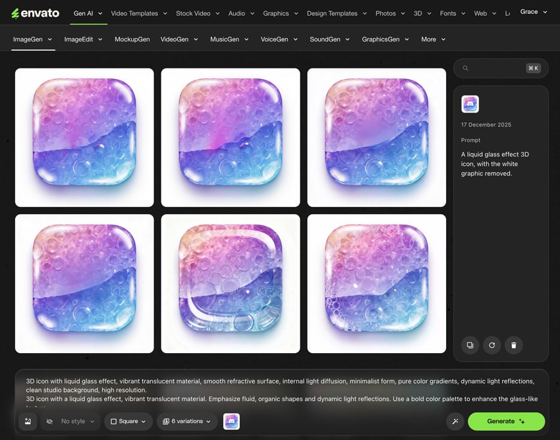560x440 pixels.
Task: Select the top-left generated glass icon thumbnail
Action: [84, 137]
